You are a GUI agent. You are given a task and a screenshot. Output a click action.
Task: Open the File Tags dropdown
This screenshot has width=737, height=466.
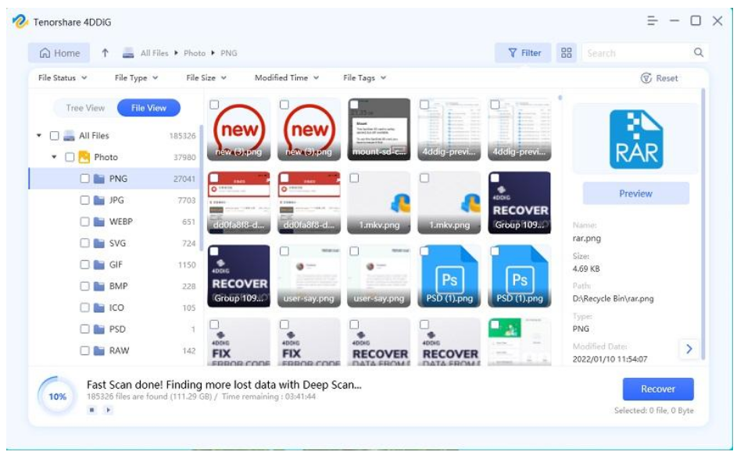(365, 78)
